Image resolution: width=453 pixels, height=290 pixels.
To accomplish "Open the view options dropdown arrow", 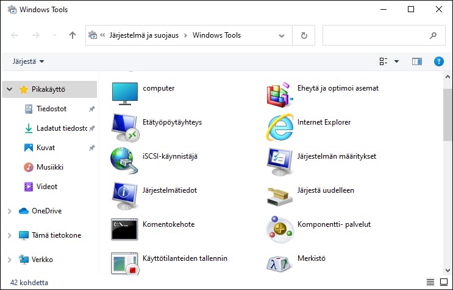I will tap(396, 61).
